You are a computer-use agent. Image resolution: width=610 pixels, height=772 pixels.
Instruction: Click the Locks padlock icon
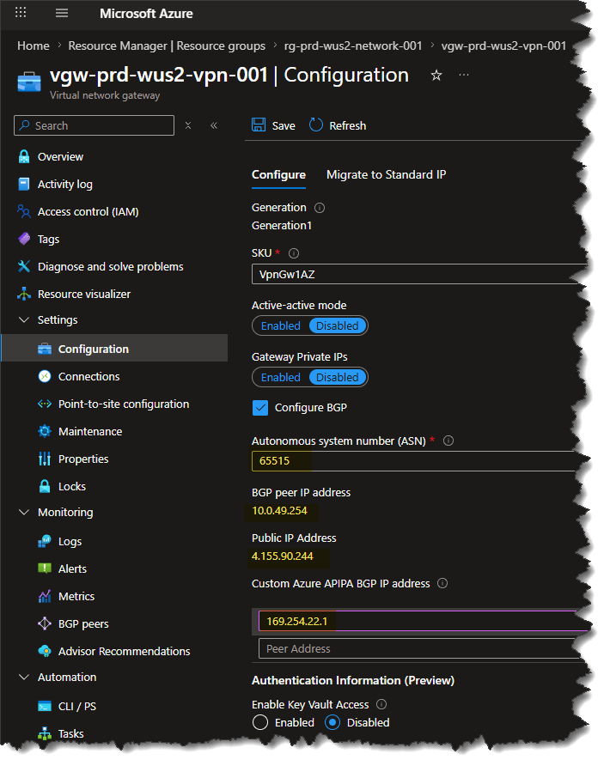pos(45,486)
